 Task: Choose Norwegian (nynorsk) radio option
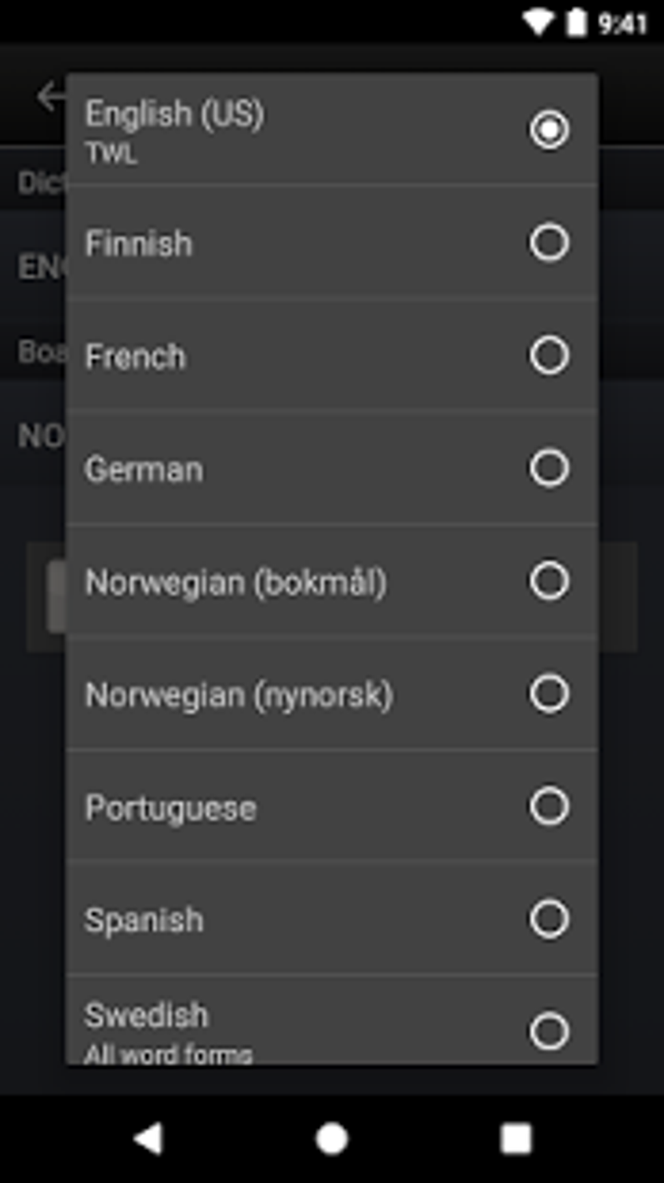[x=549, y=693]
